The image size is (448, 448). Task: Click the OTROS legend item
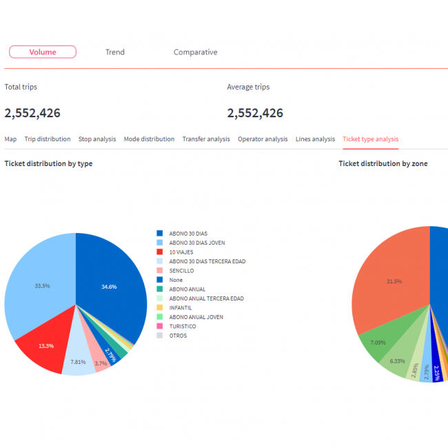pyautogui.click(x=177, y=336)
